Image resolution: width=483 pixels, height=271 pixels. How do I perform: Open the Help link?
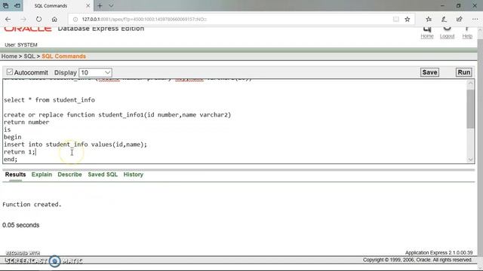pos(467,36)
